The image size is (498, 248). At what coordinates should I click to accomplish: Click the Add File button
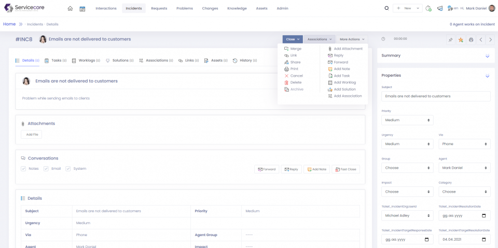pos(32,135)
